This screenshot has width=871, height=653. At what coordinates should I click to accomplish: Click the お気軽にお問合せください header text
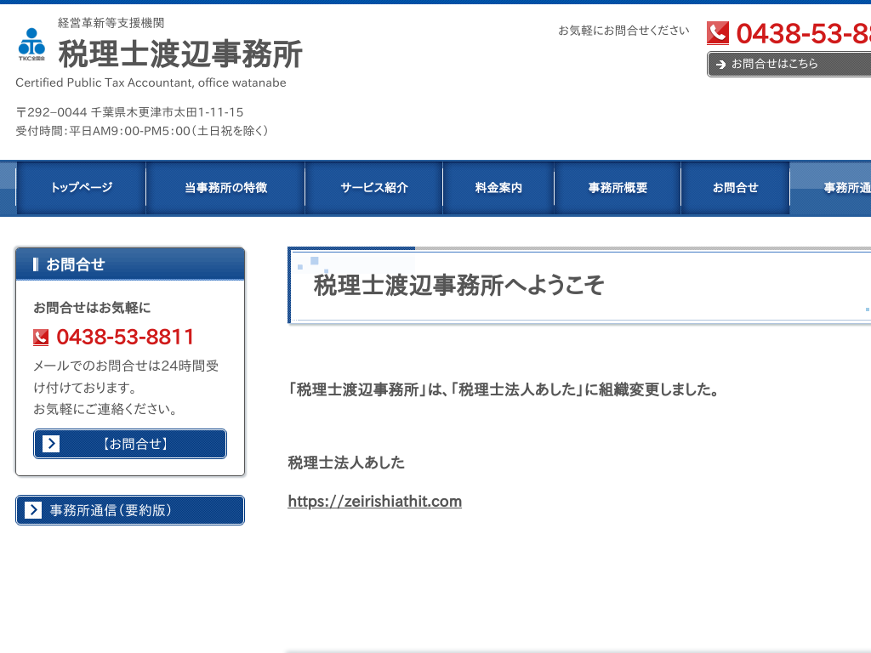point(623,31)
